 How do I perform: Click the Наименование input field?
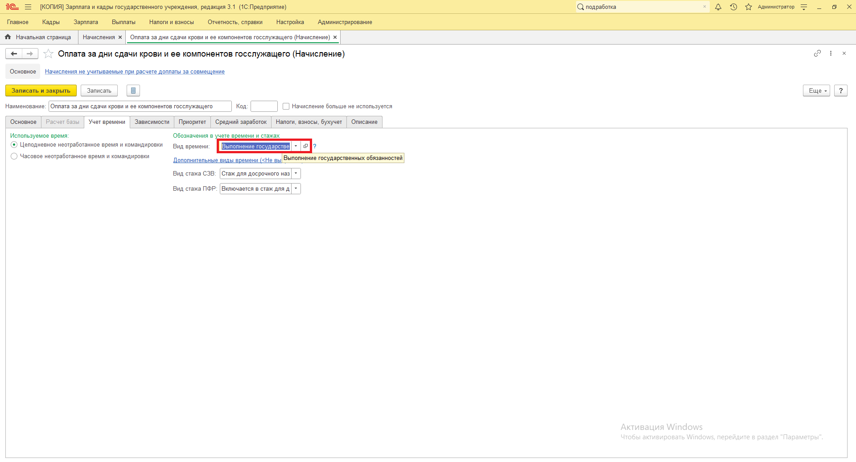point(140,106)
